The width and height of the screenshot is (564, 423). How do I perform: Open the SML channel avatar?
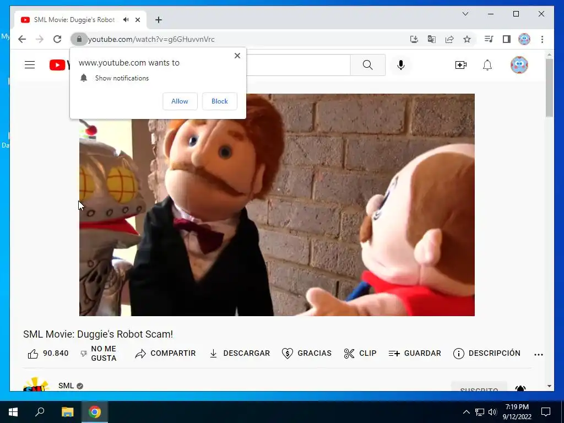[x=36, y=384]
